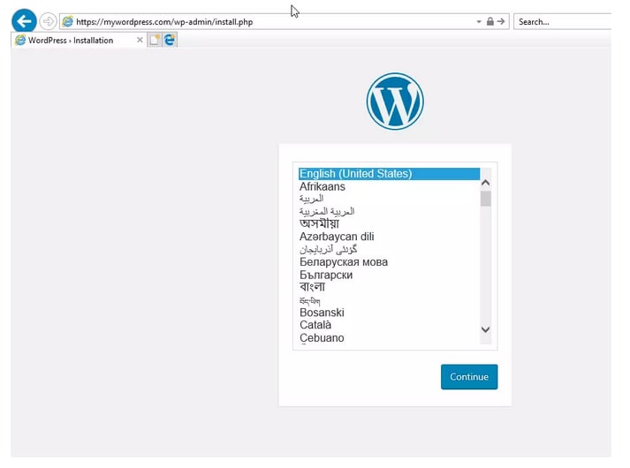Screen dimensions: 630x468
Task: Select the Arabic language entry below Afrikaans
Action: click(389, 199)
